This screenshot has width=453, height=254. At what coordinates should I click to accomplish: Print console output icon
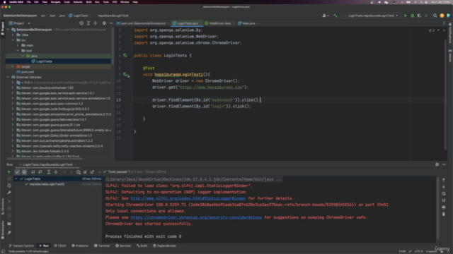point(444,207)
